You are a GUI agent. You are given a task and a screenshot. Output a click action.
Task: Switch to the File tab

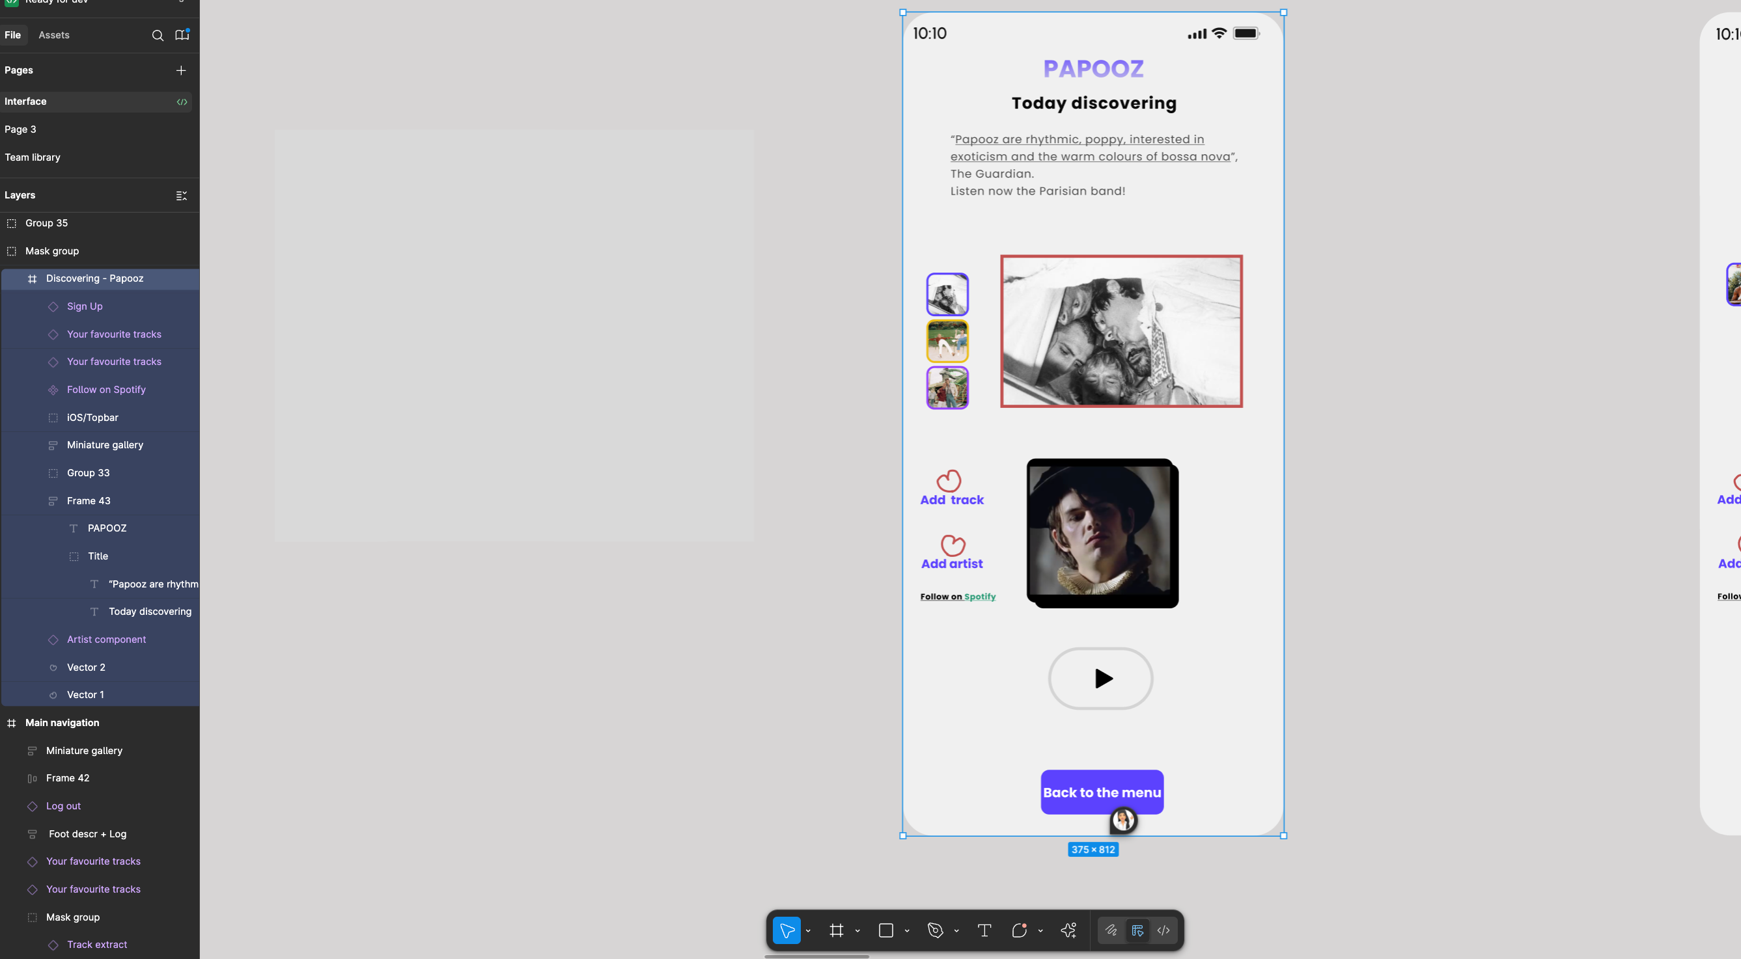13,35
